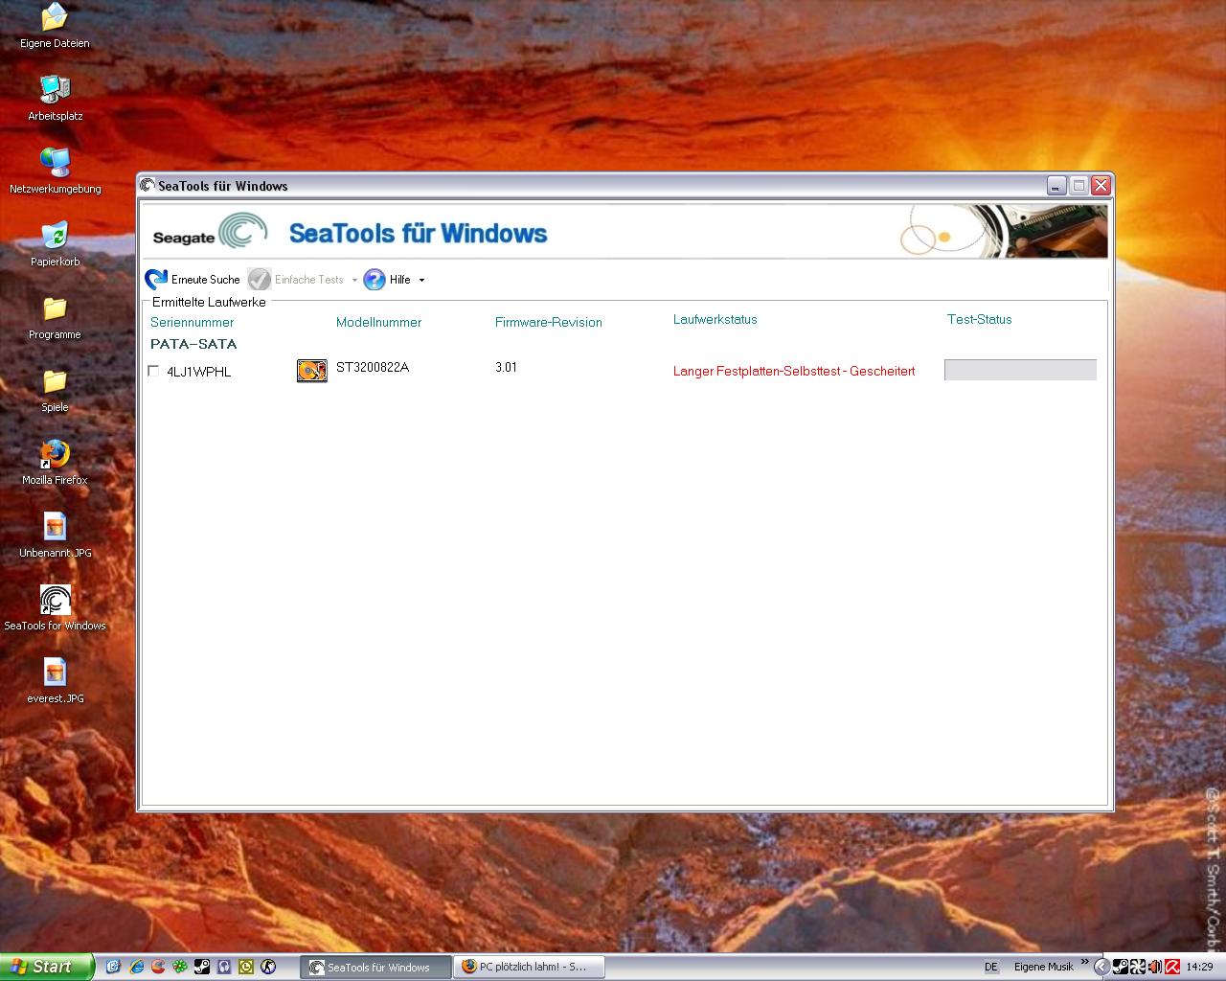The height and width of the screenshot is (981, 1226).
Task: Select SeaTools for Windows desktop shortcut
Action: pos(55,608)
